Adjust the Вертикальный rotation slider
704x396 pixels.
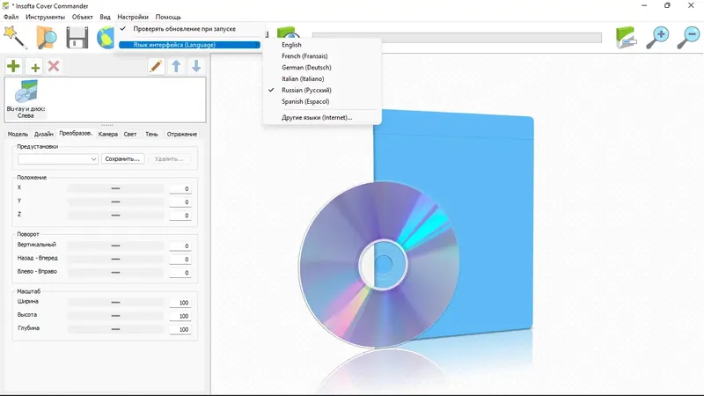pos(115,246)
